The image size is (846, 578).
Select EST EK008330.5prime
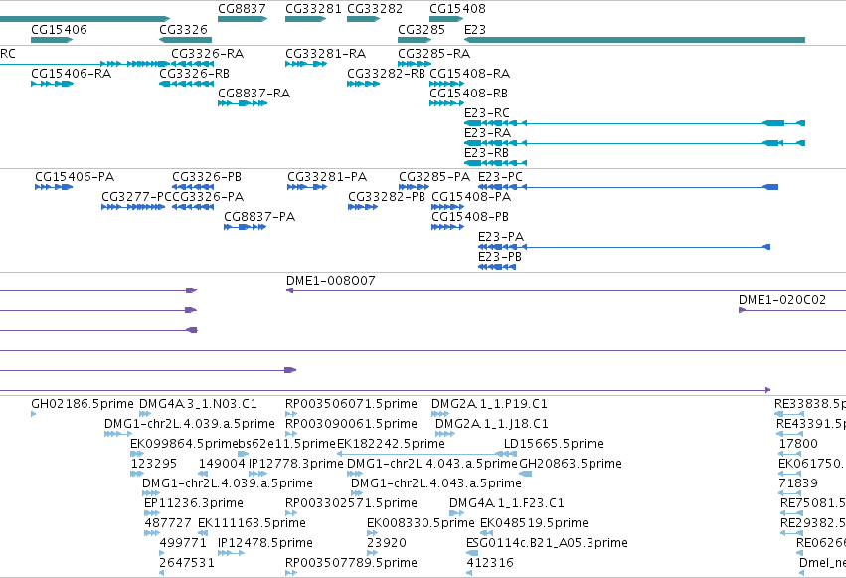click(372, 534)
